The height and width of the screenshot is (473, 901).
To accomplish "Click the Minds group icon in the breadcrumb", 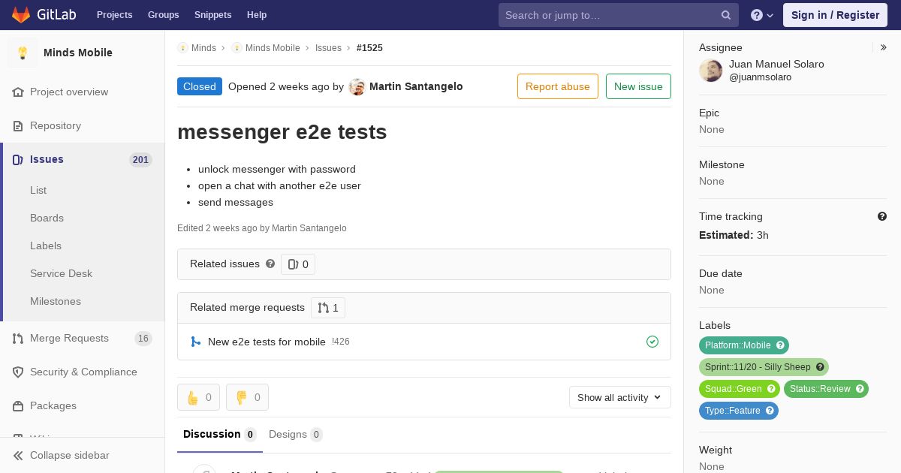I will click(x=182, y=48).
